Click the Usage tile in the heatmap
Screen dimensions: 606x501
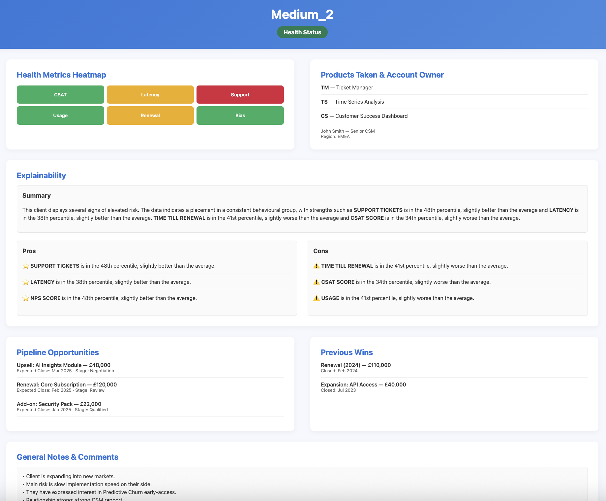coord(60,116)
